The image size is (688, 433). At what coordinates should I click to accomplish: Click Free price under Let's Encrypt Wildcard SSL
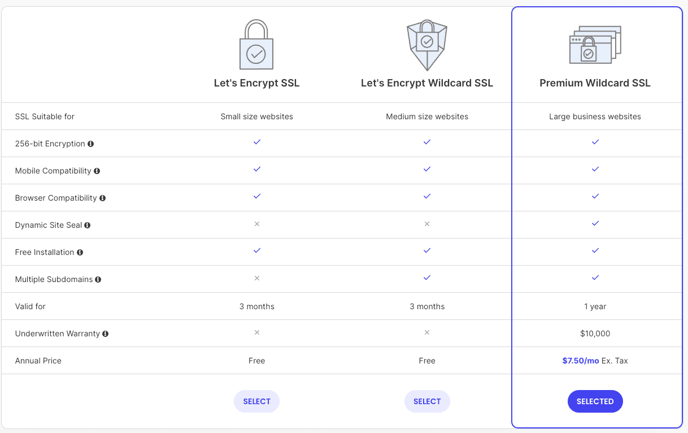click(427, 361)
